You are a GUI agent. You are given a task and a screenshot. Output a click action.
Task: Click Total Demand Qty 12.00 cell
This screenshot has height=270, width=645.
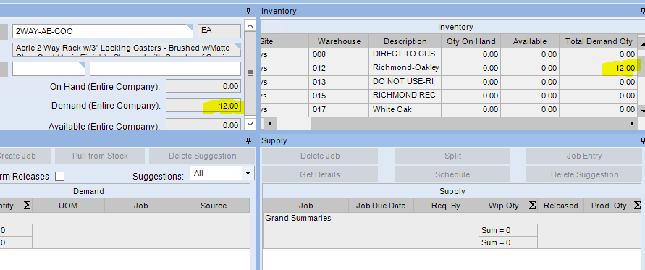pos(599,68)
